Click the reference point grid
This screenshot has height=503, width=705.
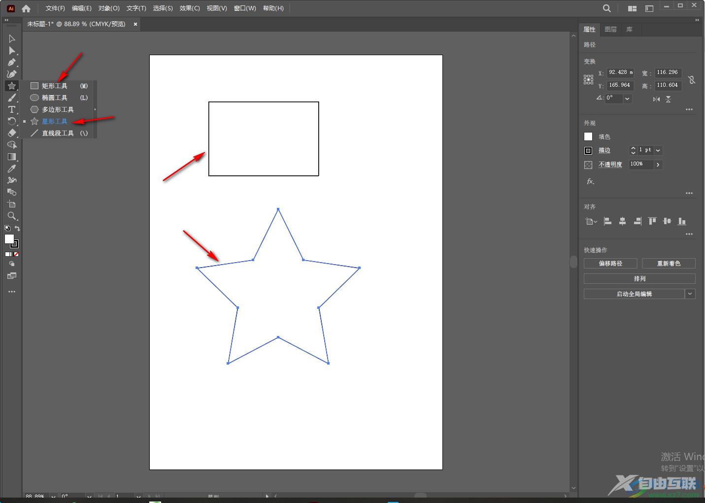click(x=588, y=80)
